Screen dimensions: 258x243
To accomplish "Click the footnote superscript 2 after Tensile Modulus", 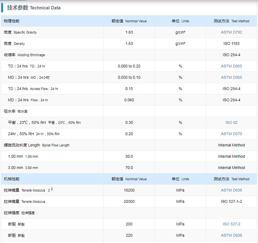I will pyautogui.click(x=52, y=189).
